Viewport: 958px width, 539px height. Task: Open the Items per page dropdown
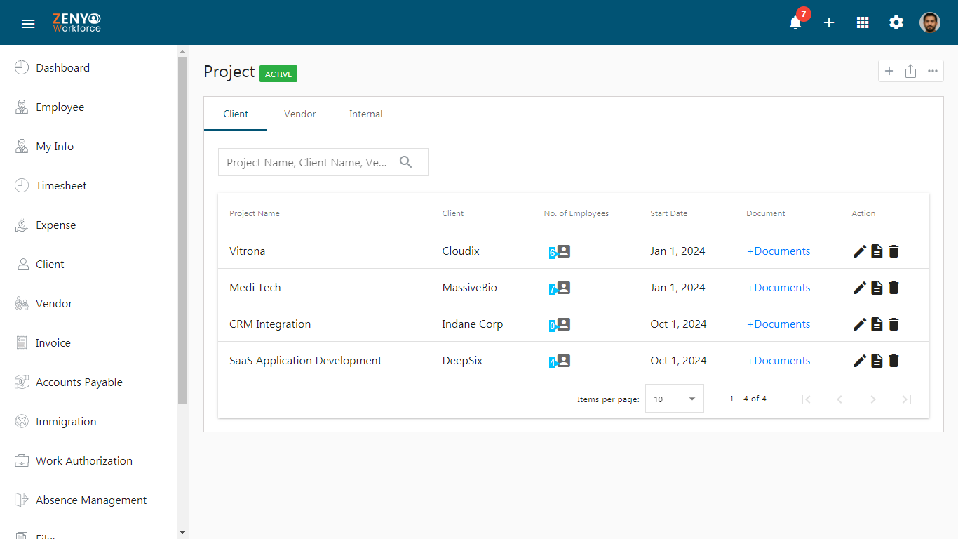(675, 399)
